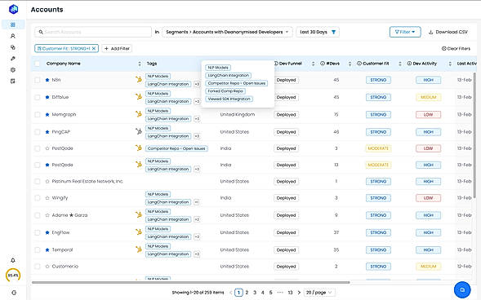
Task: Click Memgraph's LOW dev activity badge
Action: [428, 114]
